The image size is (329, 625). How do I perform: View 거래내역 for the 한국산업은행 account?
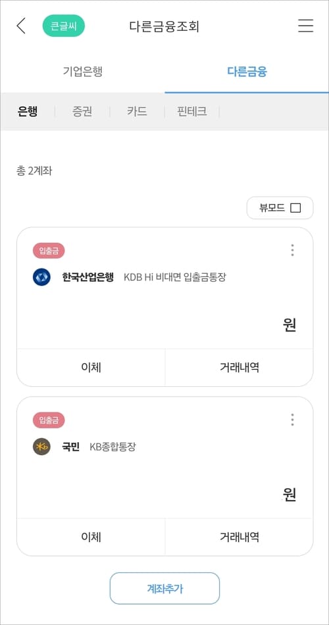[x=240, y=368]
